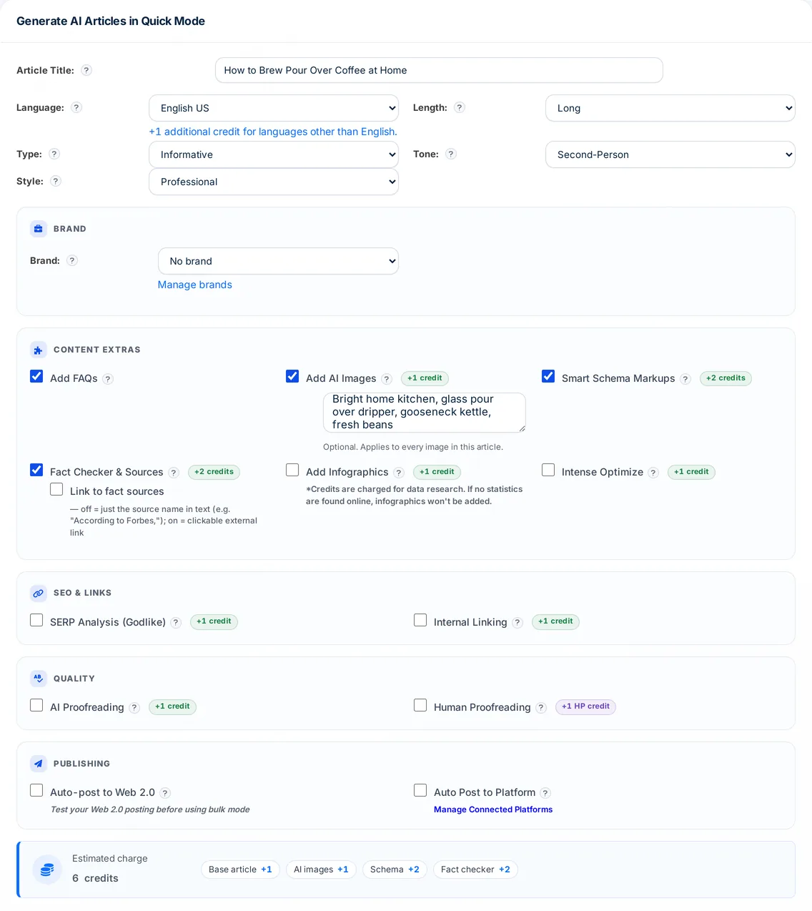Open the Language dropdown showing English US
The height and width of the screenshot is (911, 812).
click(274, 108)
